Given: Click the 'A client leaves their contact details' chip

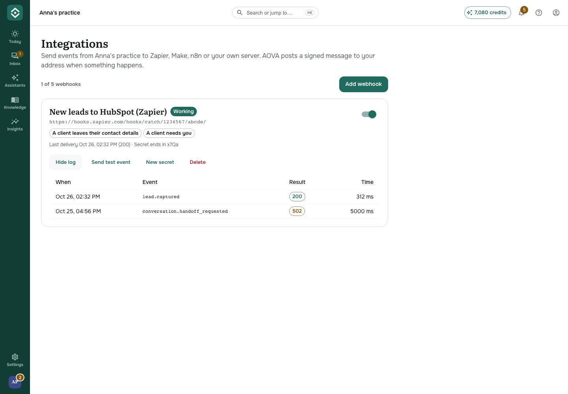Looking at the screenshot, I should click(x=95, y=133).
